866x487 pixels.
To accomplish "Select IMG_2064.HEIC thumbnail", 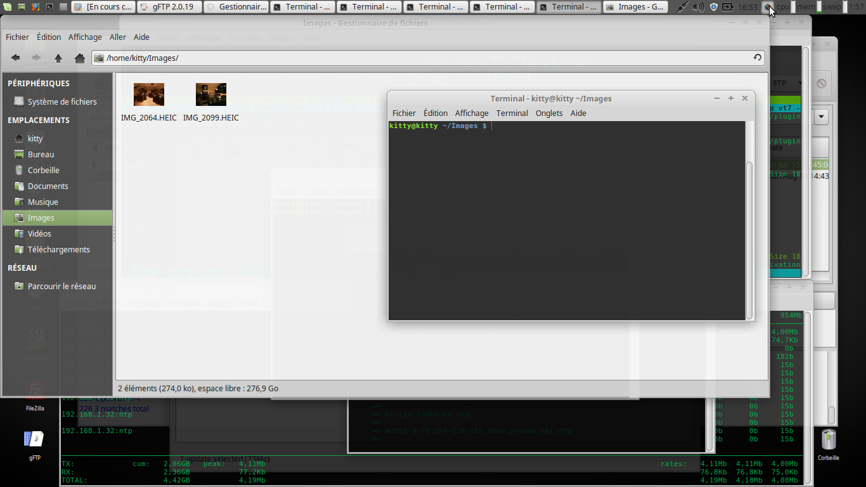I will (x=149, y=94).
